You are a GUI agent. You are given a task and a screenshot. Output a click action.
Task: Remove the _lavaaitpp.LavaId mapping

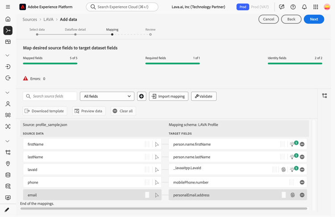[x=302, y=170]
